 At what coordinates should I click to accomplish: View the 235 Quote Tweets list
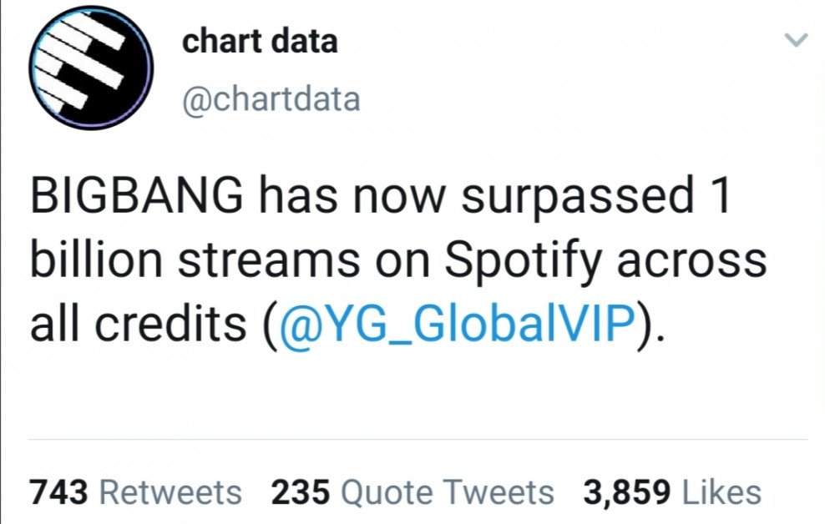tap(412, 492)
